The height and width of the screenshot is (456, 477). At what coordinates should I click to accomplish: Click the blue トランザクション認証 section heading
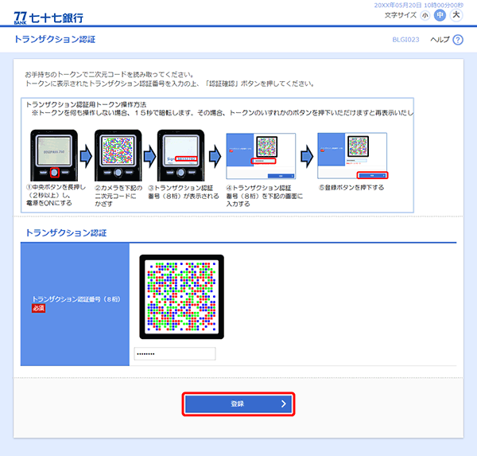(x=66, y=233)
